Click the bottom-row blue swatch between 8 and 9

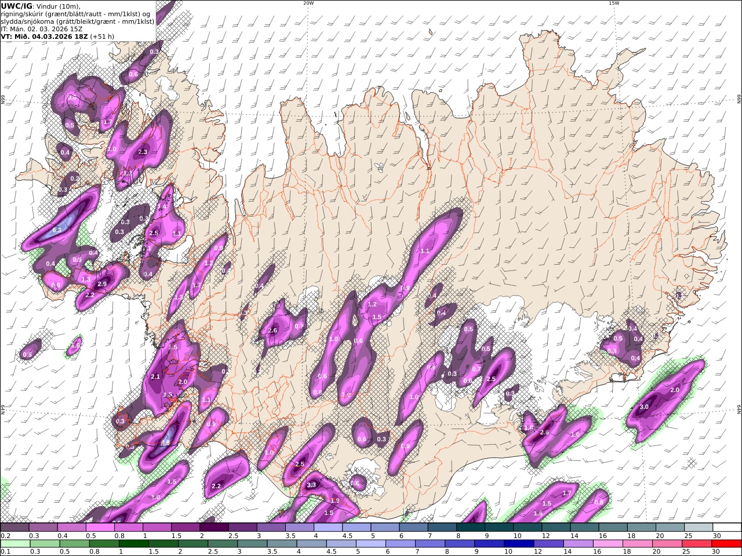click(x=460, y=544)
